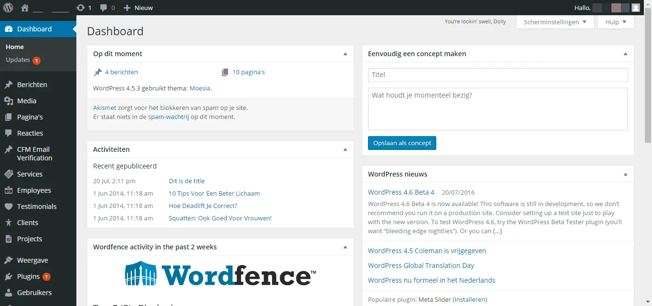Click the Clients star icon

tap(9, 223)
